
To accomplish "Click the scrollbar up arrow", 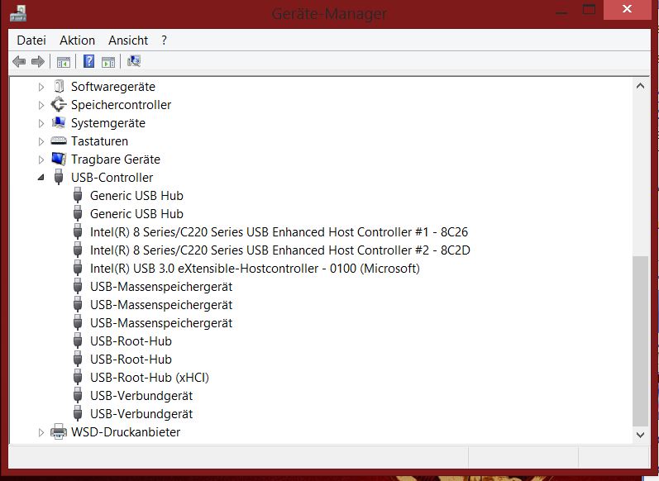I will 641,86.
